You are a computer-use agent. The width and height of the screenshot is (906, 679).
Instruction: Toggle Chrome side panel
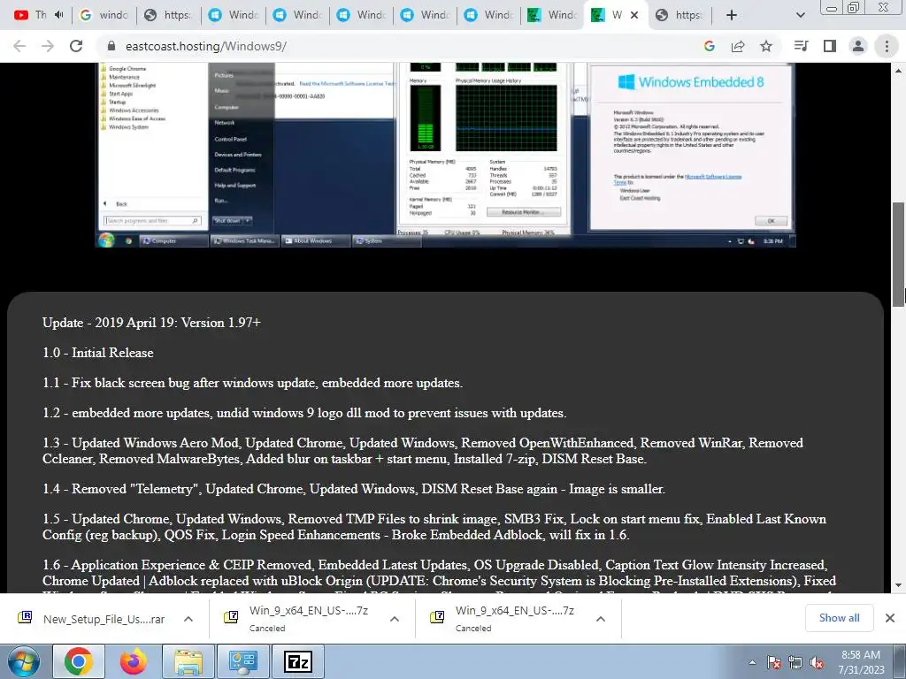(x=830, y=46)
